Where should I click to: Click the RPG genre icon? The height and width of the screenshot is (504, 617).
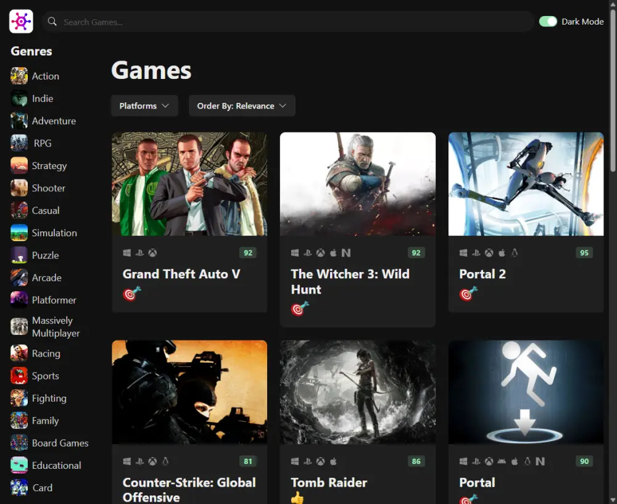[19, 143]
